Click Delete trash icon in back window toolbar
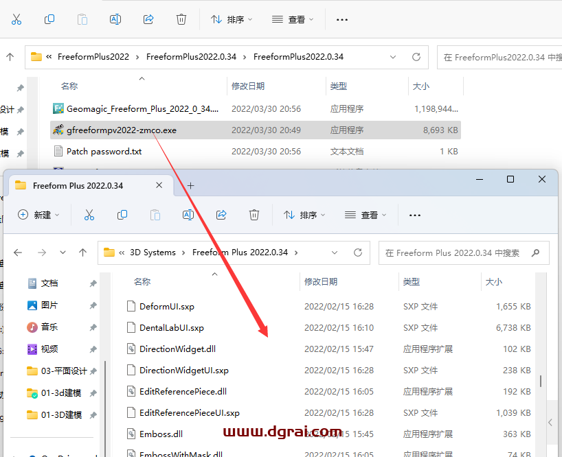 [181, 19]
